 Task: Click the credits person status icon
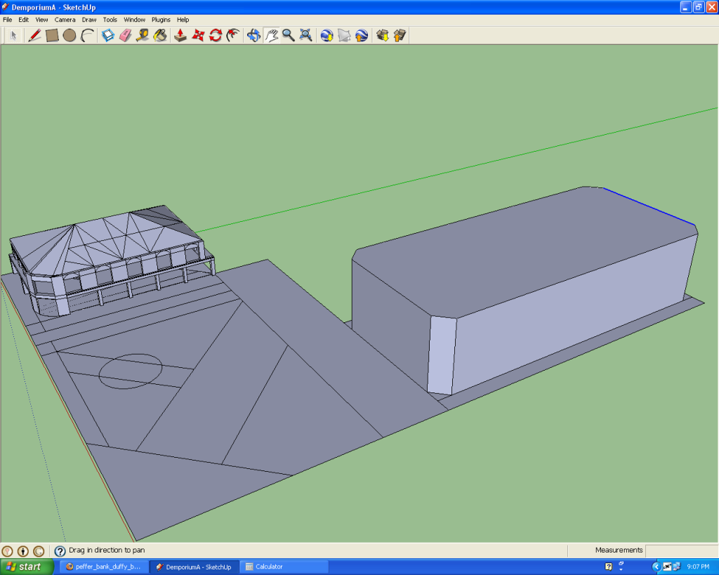(x=22, y=550)
